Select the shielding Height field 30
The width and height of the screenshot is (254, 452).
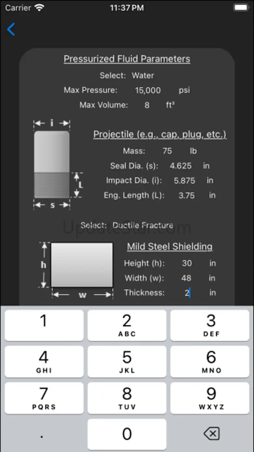tap(187, 263)
